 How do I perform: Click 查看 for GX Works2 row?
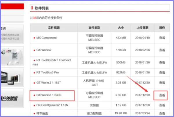coord(162,50)
